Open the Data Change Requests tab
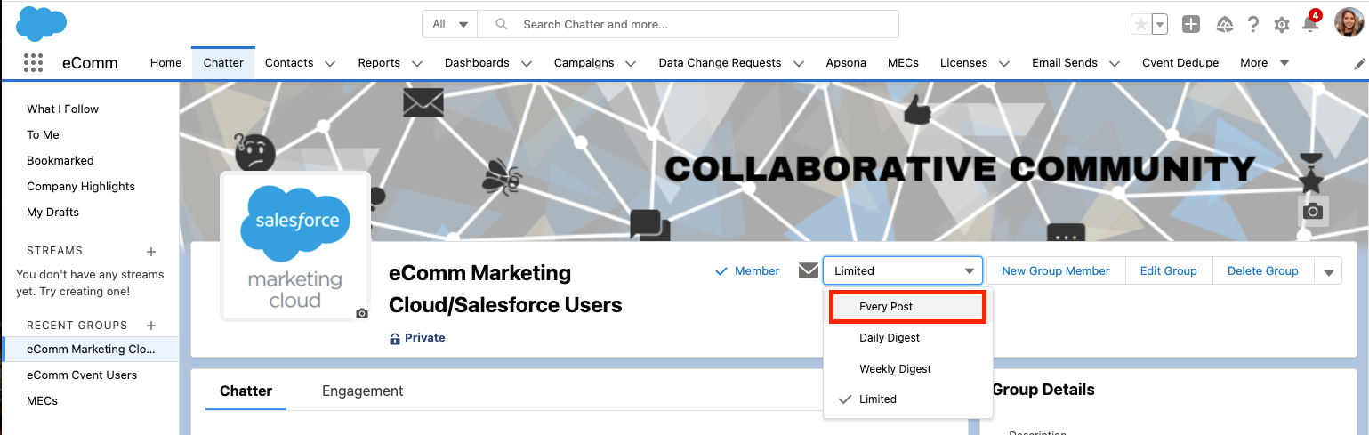 pyautogui.click(x=720, y=62)
